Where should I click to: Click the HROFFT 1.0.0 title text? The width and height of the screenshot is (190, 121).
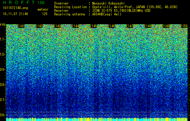tap(24, 2)
